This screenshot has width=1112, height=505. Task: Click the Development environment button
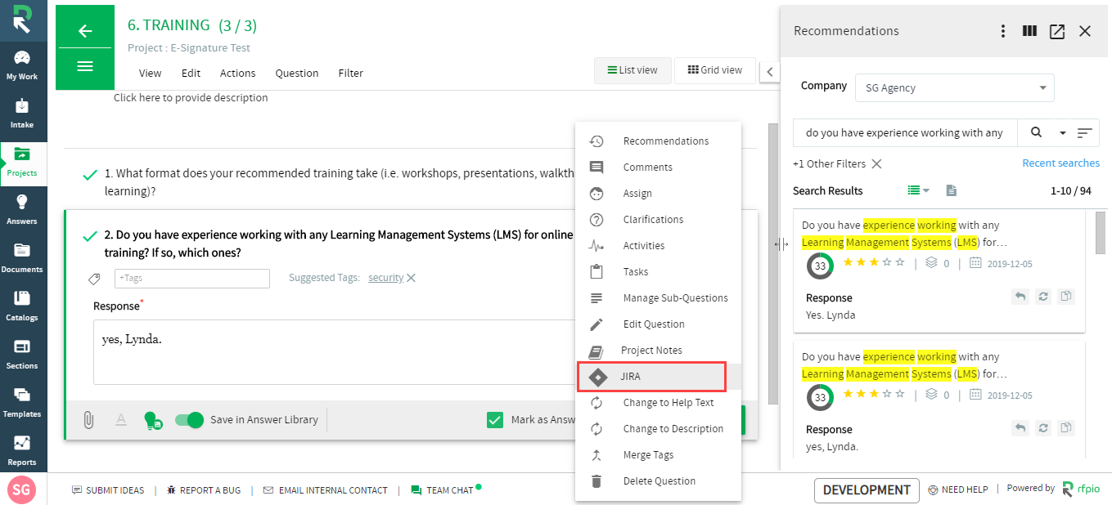867,490
